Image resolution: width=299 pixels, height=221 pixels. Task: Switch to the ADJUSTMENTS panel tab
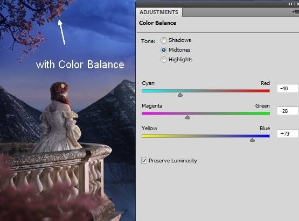click(x=159, y=12)
